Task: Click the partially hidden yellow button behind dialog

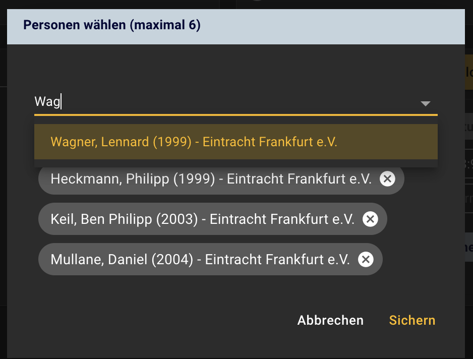Action: point(469,72)
